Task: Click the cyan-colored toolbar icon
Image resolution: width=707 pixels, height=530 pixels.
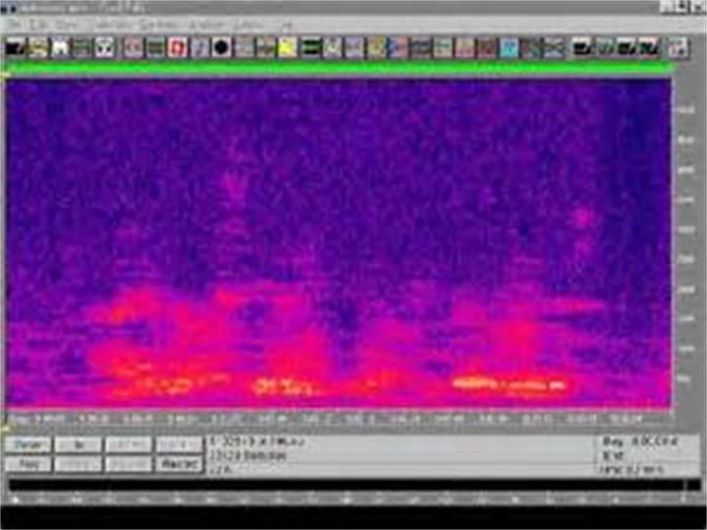Action: 509,46
